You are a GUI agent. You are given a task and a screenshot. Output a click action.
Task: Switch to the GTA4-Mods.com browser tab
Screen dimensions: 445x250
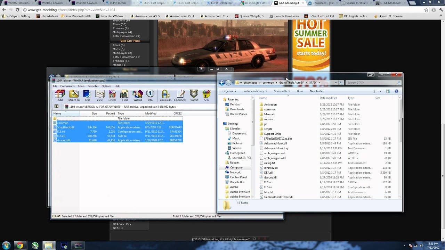[x=390, y=3]
